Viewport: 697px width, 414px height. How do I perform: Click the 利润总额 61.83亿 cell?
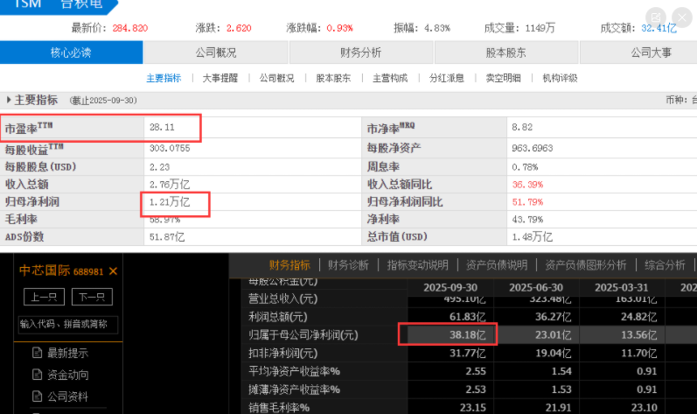(450, 317)
